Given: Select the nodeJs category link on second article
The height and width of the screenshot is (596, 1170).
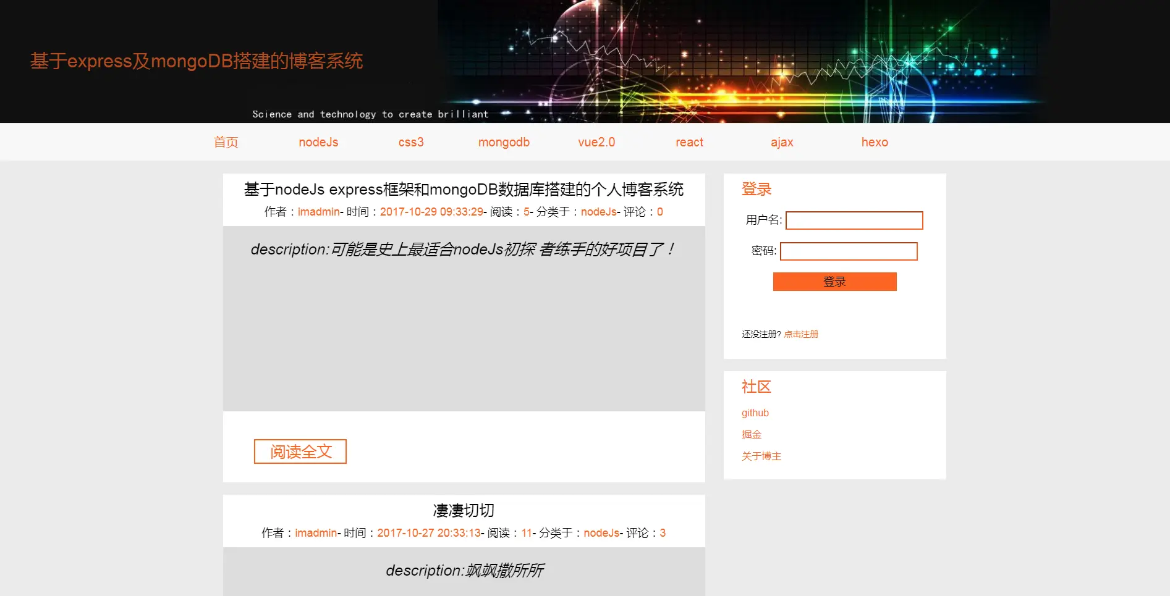Looking at the screenshot, I should point(601,532).
